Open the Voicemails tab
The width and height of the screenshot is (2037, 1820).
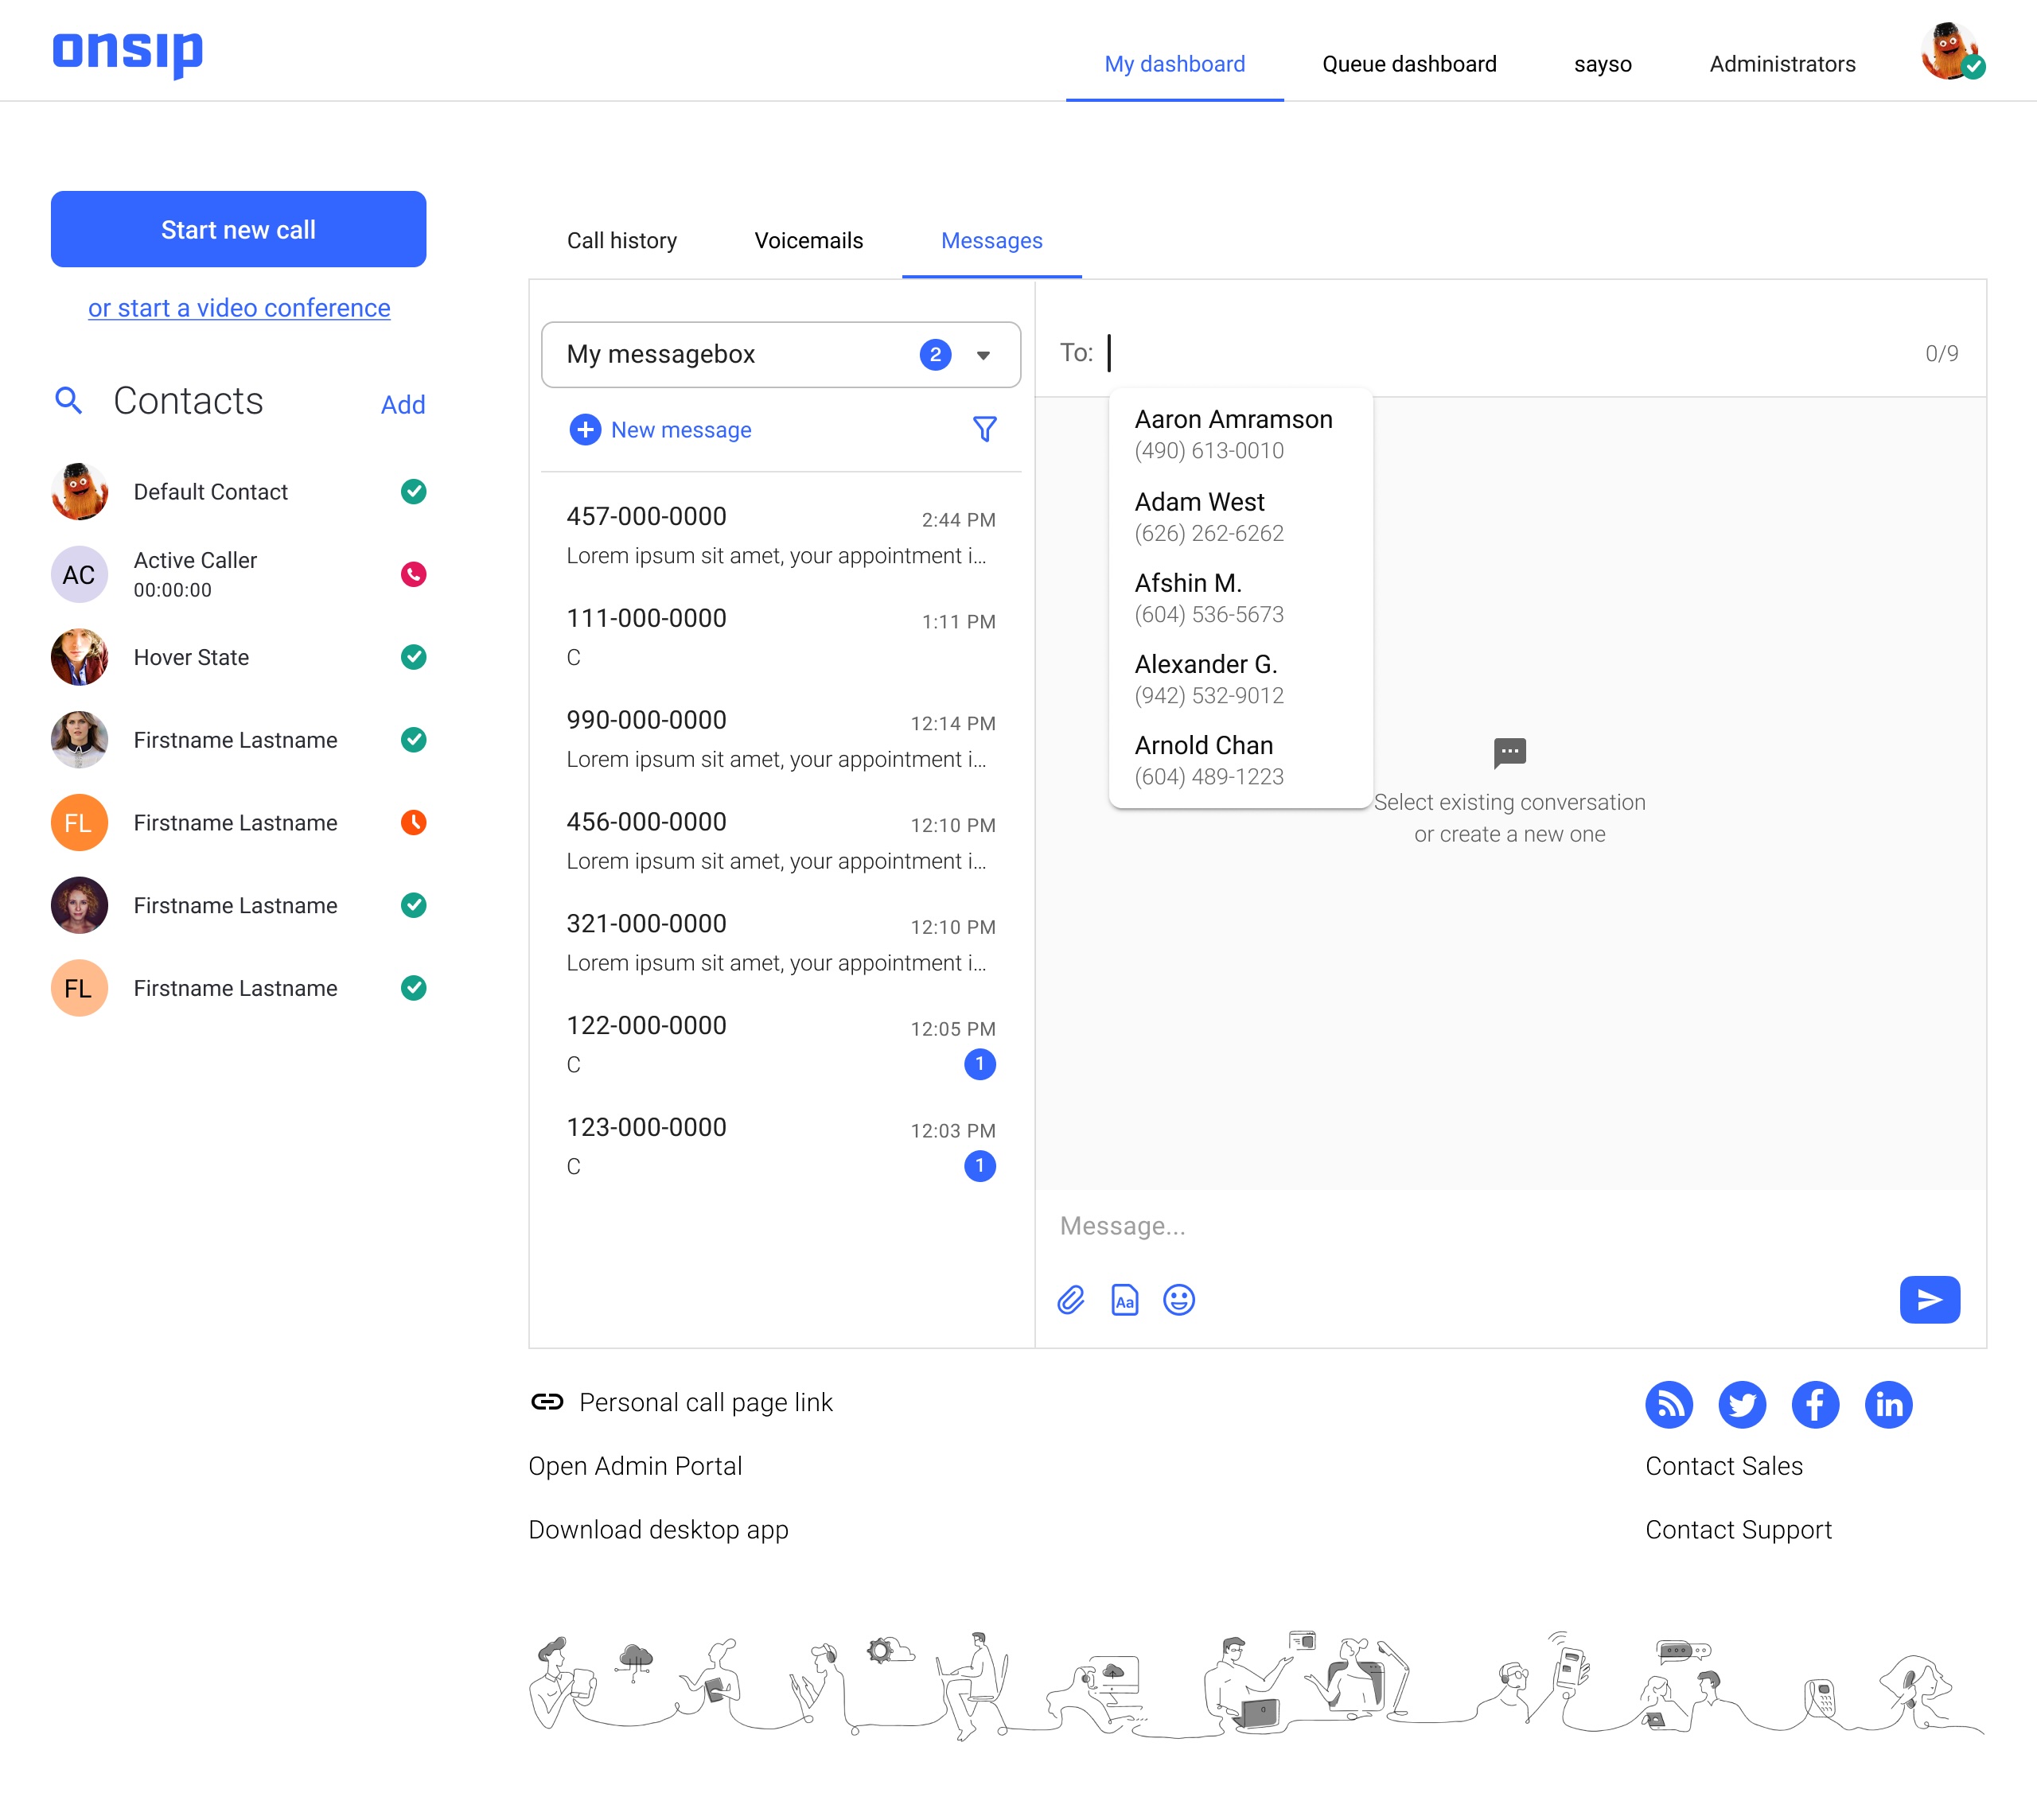coord(808,241)
